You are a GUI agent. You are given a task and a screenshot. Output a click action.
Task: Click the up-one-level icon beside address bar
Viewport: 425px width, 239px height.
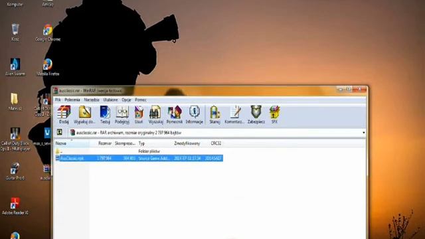[60, 132]
